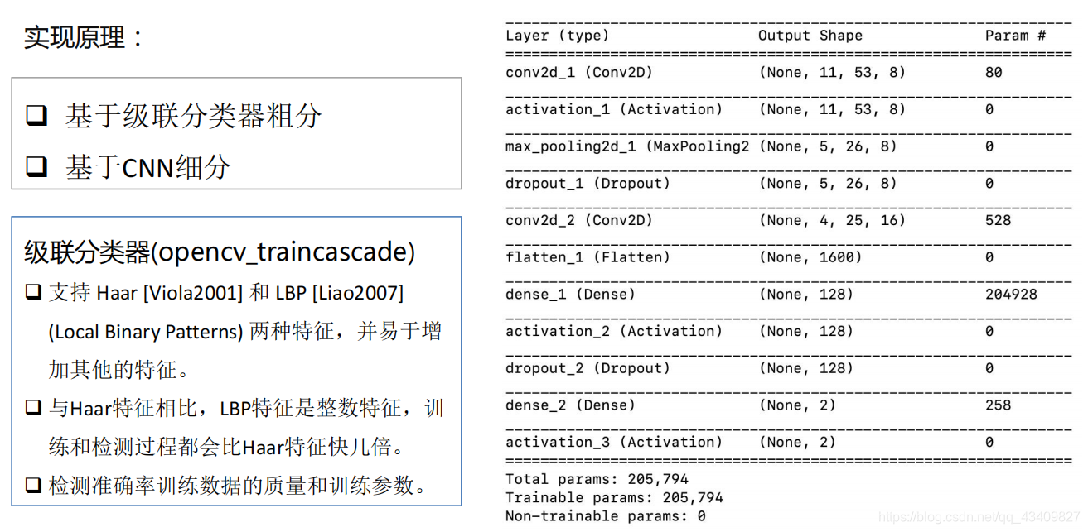Image resolution: width=1088 pixels, height=532 pixels.
Task: Click the output shape in the activation_3 row
Action: (x=797, y=442)
